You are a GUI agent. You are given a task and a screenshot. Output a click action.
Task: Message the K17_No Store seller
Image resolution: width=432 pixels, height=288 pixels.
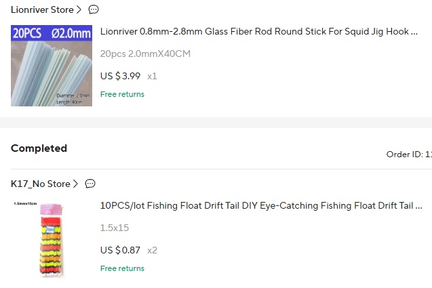coord(90,184)
